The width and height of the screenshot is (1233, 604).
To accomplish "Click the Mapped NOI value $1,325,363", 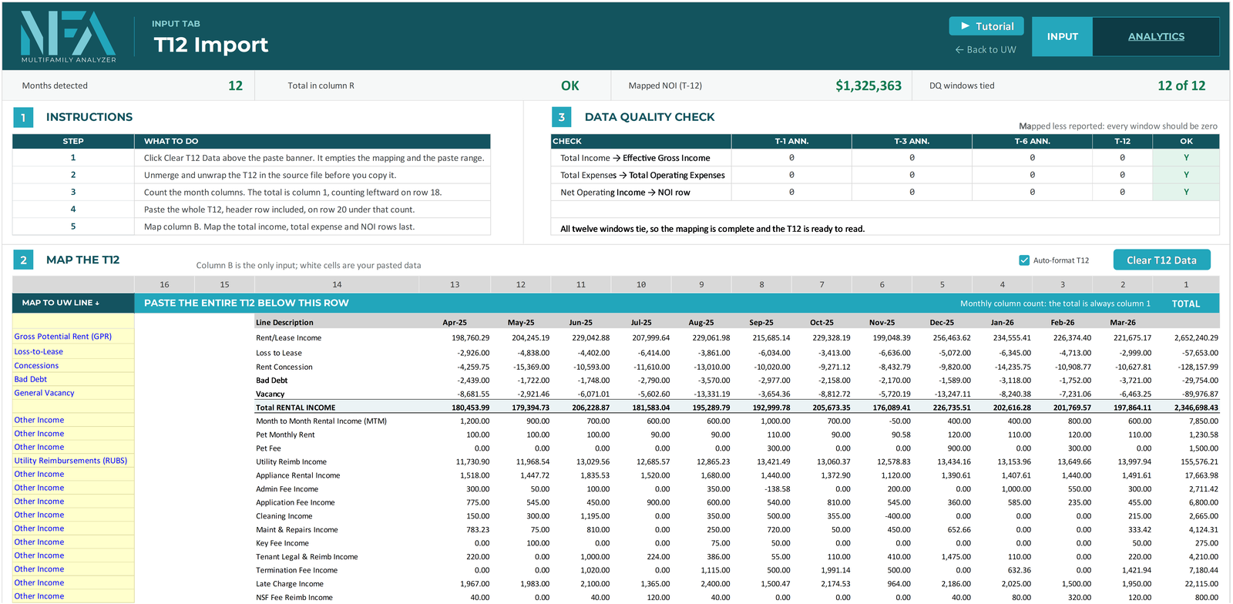I will pyautogui.click(x=868, y=86).
